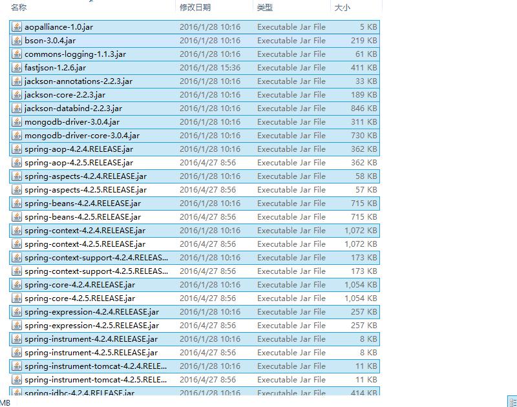Select the file name spring-instrument-4.2.4.RELEASE.jar
Screen dimensions: 517x407
click(x=91, y=339)
